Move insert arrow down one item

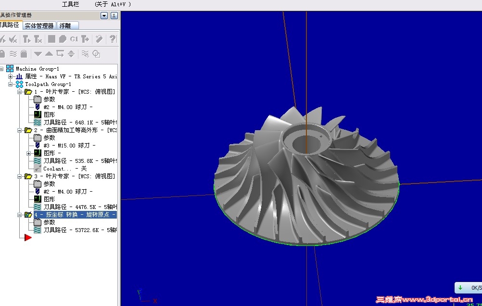coord(38,54)
